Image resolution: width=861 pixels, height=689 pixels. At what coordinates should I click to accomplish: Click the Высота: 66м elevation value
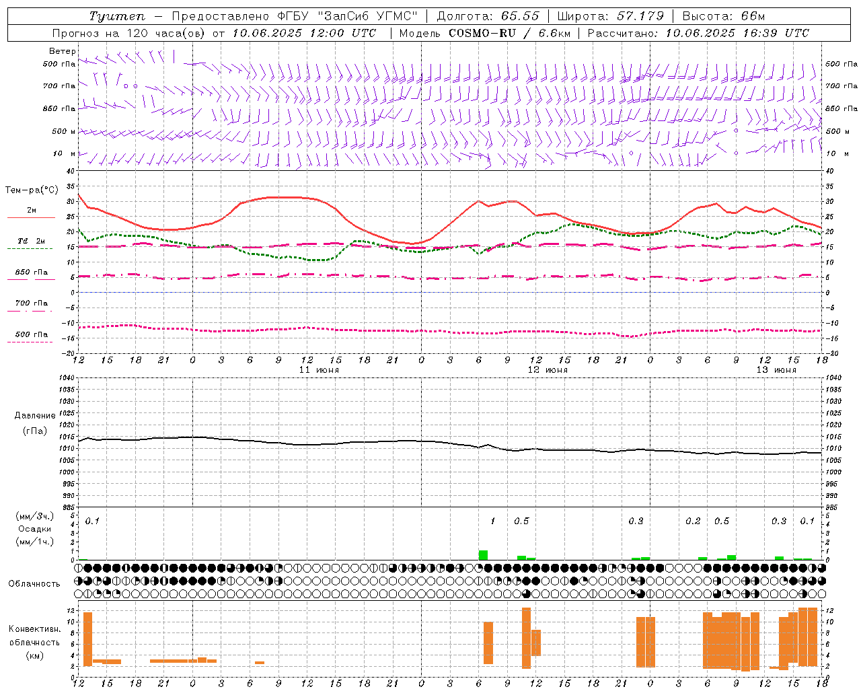coord(723,16)
